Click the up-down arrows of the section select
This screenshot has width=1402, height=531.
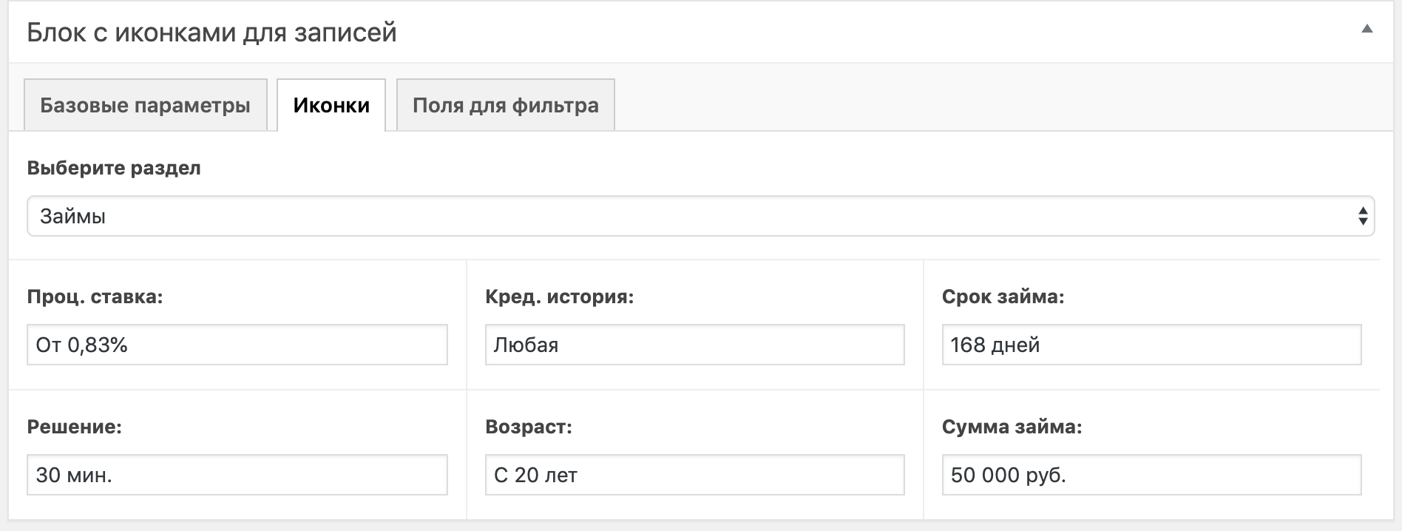tap(1363, 216)
